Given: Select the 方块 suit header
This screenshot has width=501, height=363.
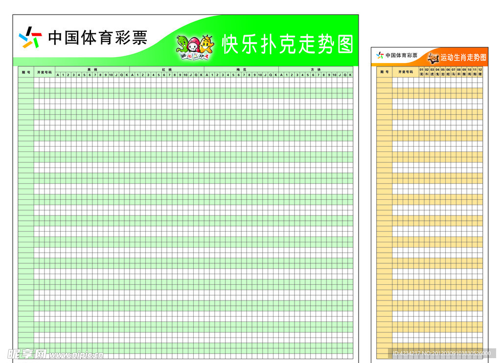Looking at the screenshot, I should point(316,69).
